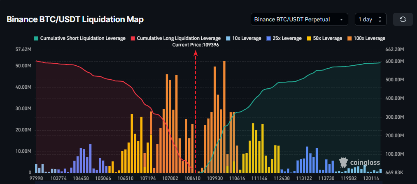Screen dimensions: 417x184
Task: Click the 119582 x-axis price label
Action: tap(349, 178)
